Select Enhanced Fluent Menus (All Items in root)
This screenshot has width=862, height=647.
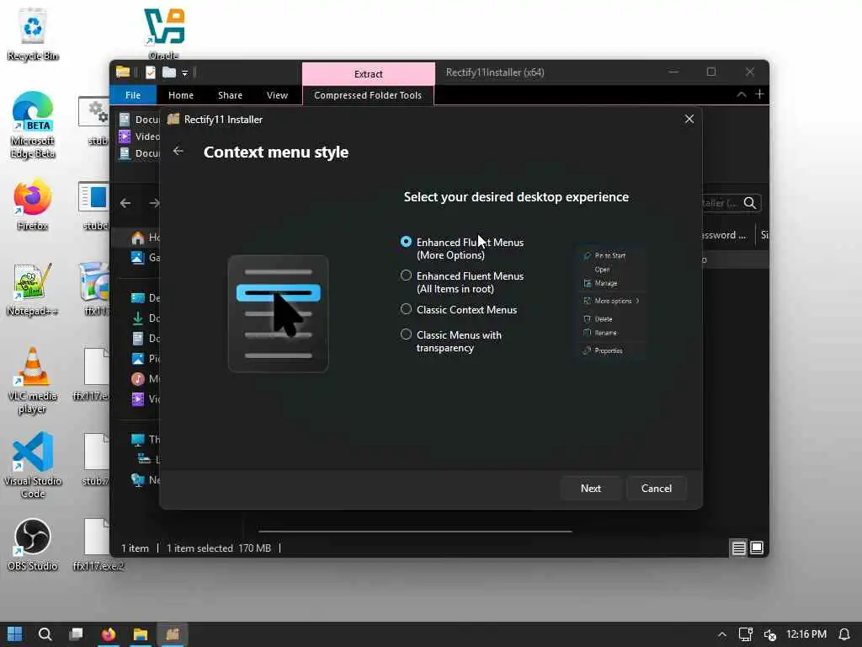click(406, 275)
